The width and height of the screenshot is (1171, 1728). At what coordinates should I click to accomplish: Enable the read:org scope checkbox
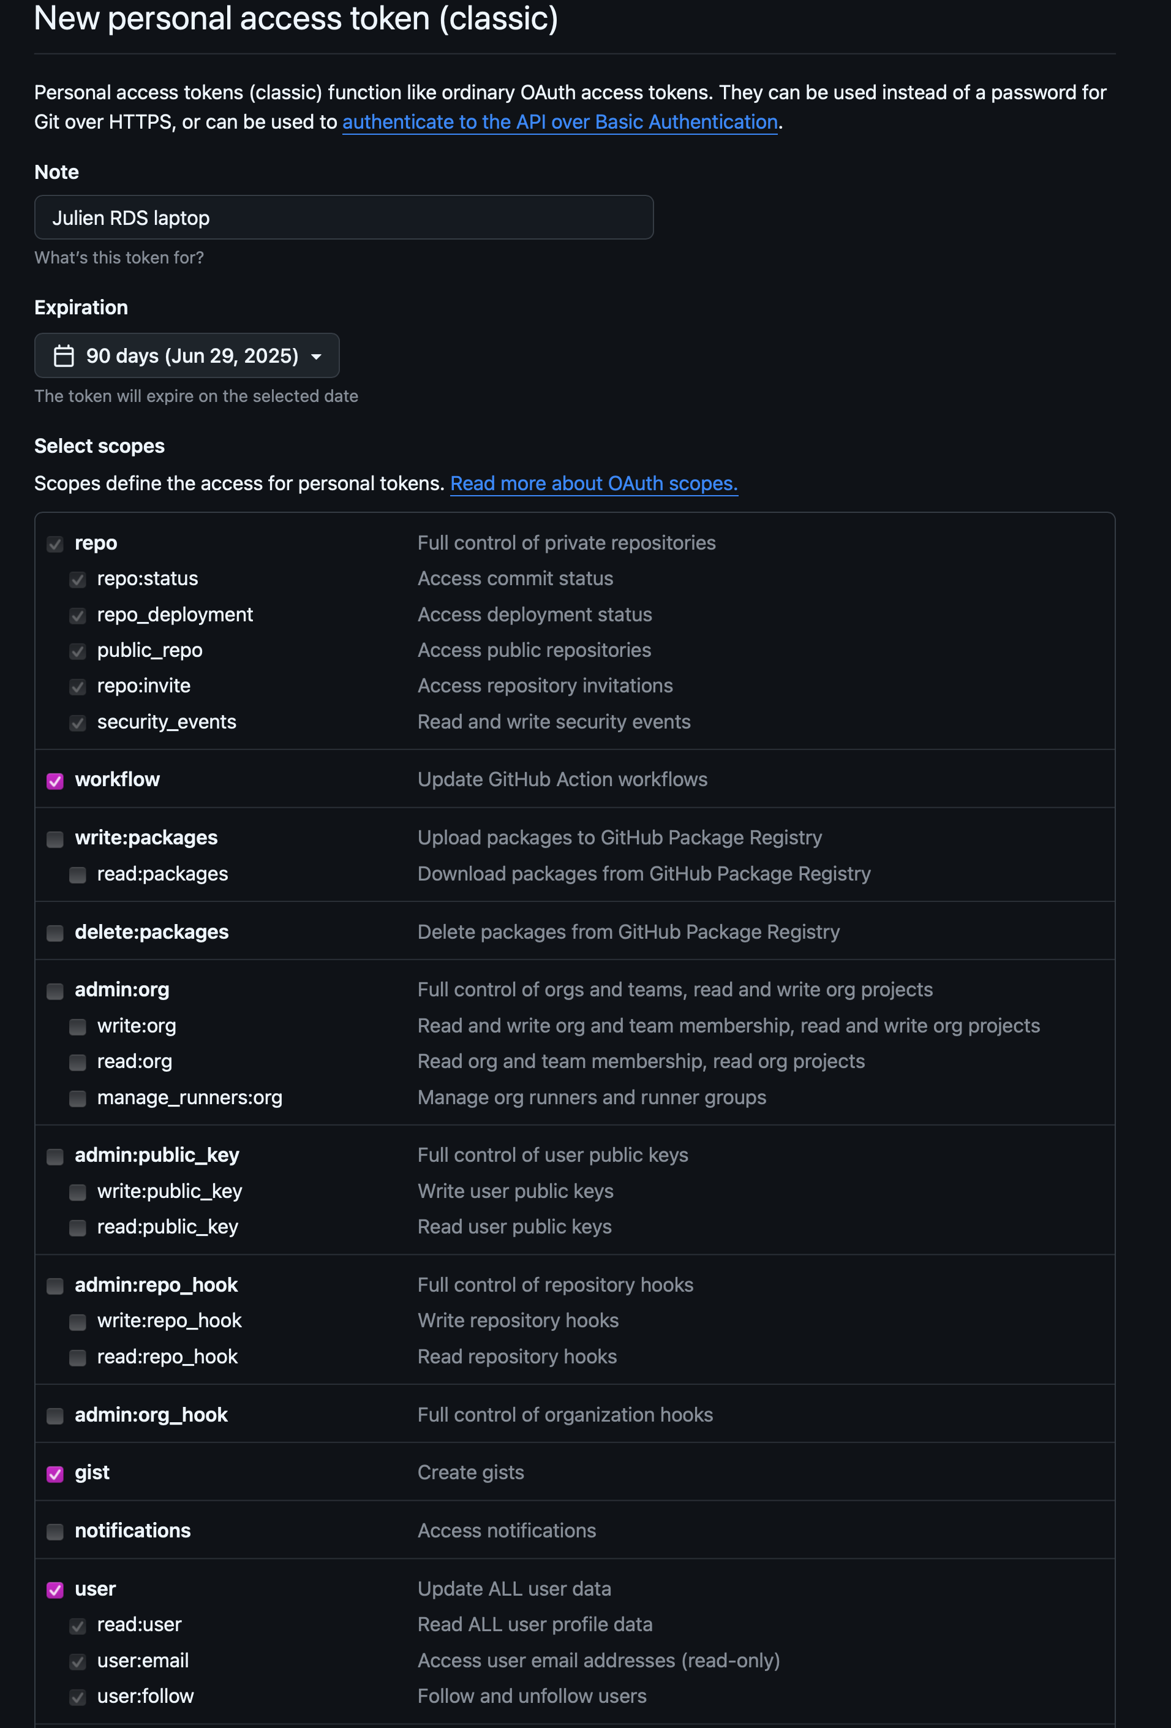click(77, 1063)
